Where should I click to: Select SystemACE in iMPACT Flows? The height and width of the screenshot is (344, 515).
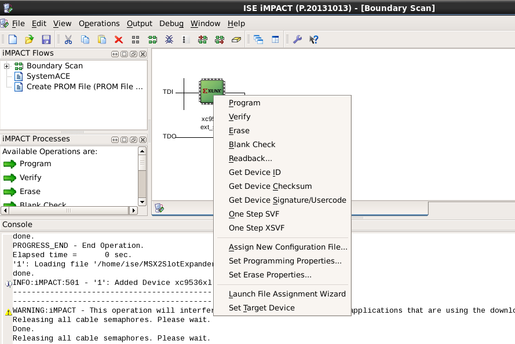[48, 76]
